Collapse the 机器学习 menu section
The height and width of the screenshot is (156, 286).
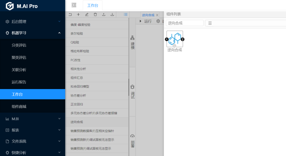[59, 33]
